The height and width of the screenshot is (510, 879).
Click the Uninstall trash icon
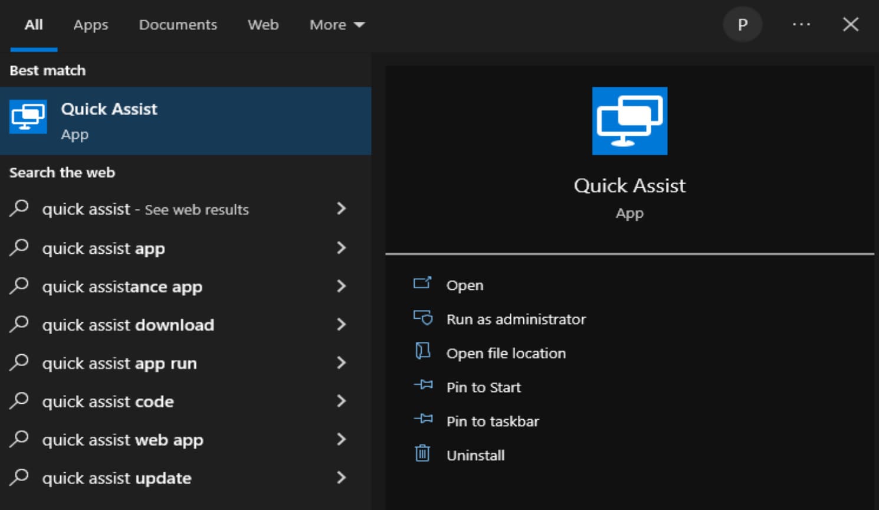(x=422, y=453)
